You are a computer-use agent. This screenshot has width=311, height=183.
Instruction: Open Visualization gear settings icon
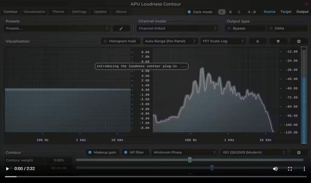tap(299, 41)
